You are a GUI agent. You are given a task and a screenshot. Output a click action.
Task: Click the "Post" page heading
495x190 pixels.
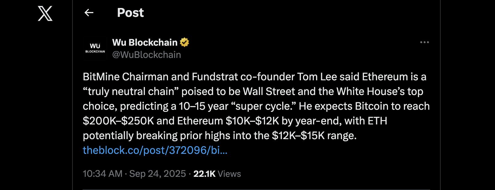pyautogui.click(x=130, y=13)
